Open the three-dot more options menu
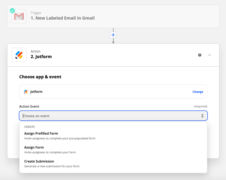The image size is (226, 180). 209,55
